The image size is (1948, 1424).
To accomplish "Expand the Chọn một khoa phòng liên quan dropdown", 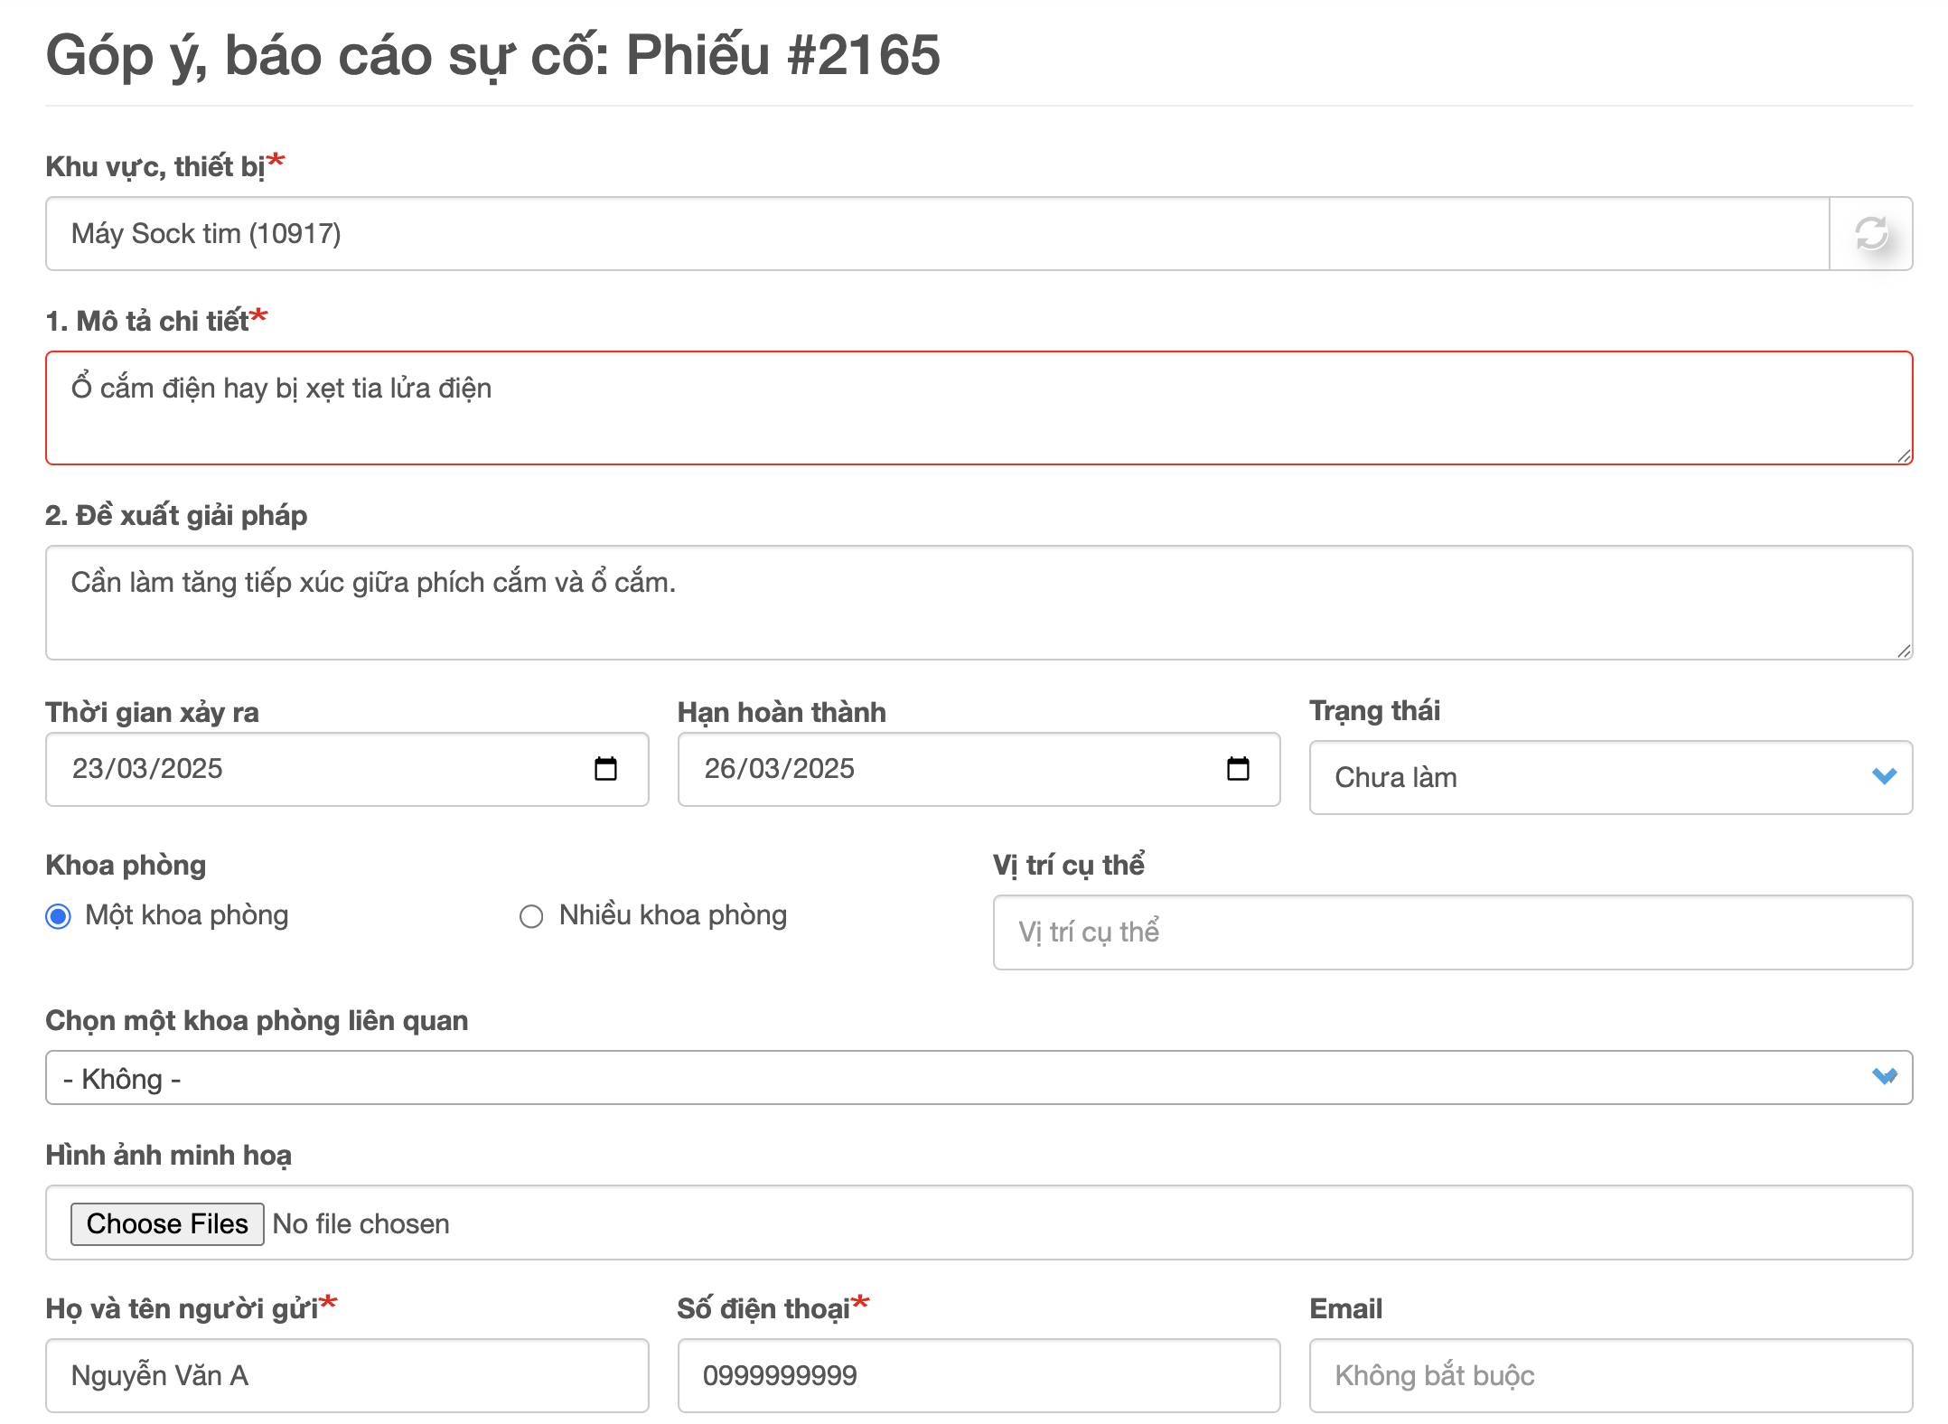I will 978,1078.
